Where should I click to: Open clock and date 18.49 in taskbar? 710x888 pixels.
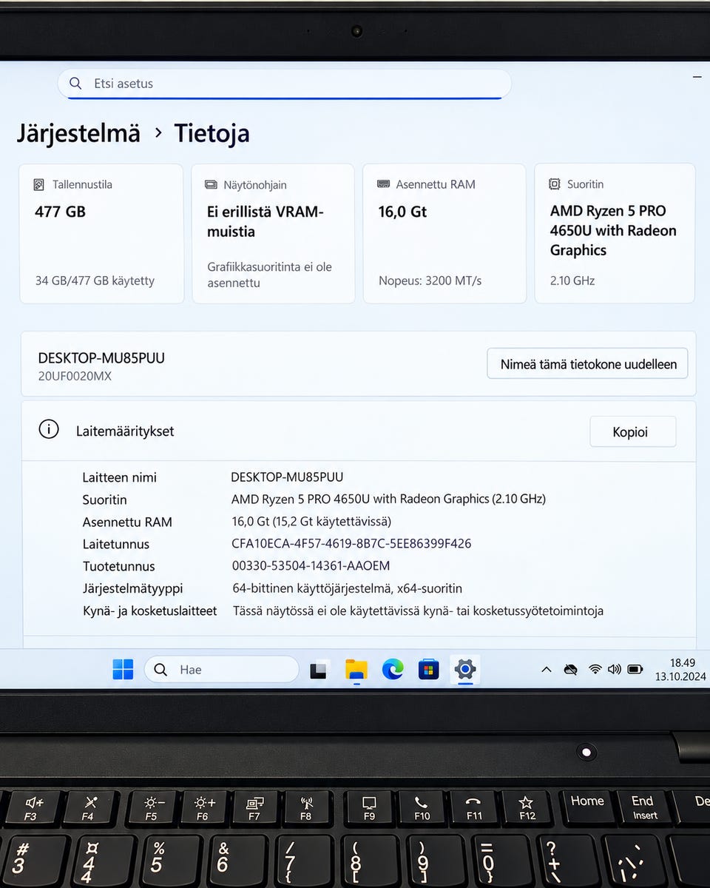pos(680,670)
